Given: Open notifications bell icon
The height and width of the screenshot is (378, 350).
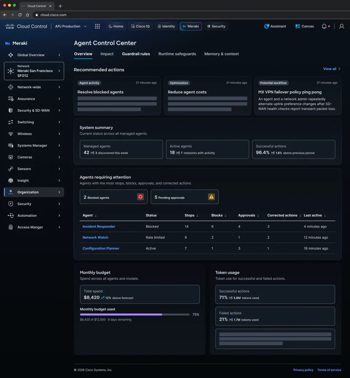Looking at the screenshot, I should point(324,26).
